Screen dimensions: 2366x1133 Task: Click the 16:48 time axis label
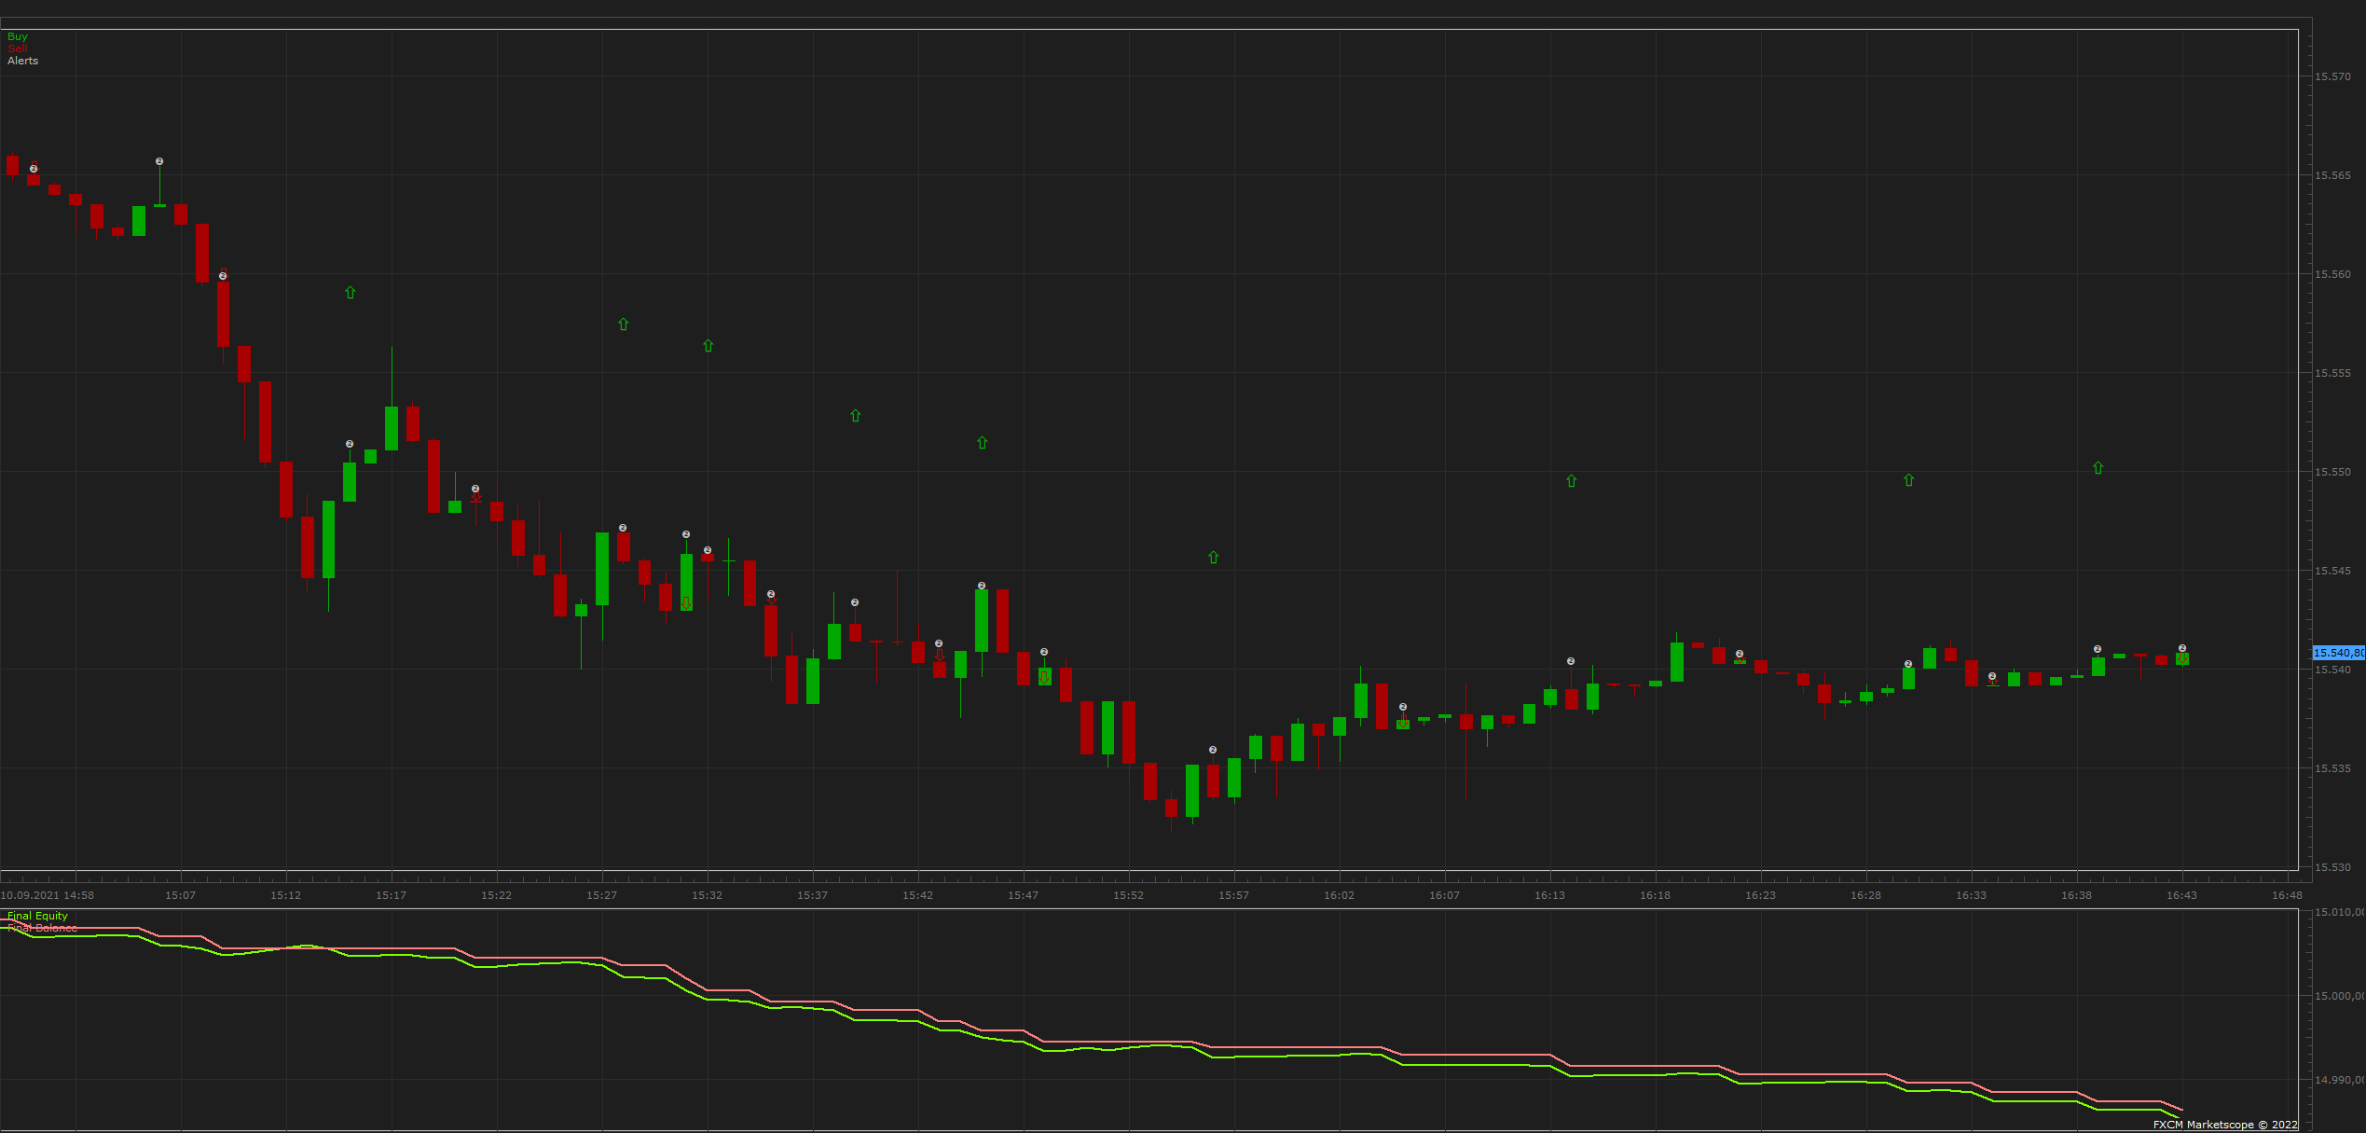point(2288,895)
